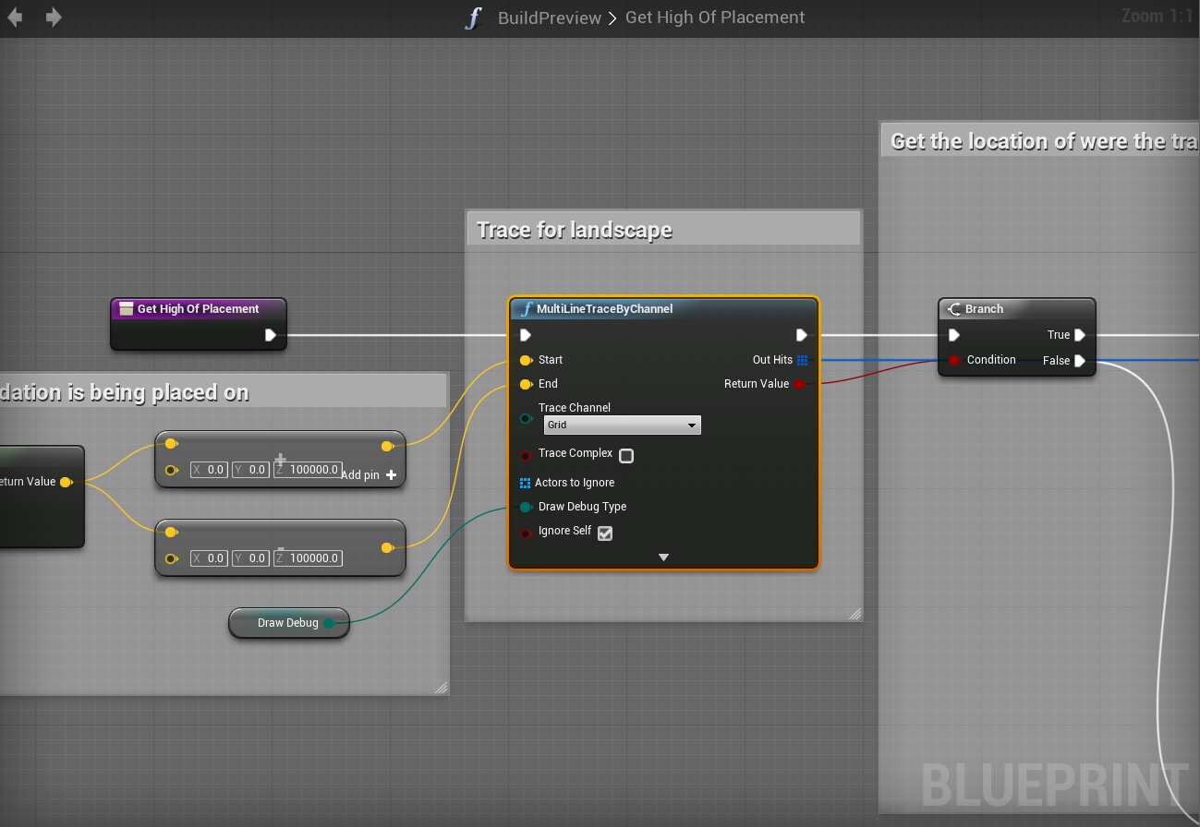Click the exec input pin of Branch node

click(954, 335)
